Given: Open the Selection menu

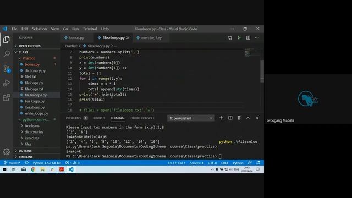Looking at the screenshot, I should coord(39,29).
